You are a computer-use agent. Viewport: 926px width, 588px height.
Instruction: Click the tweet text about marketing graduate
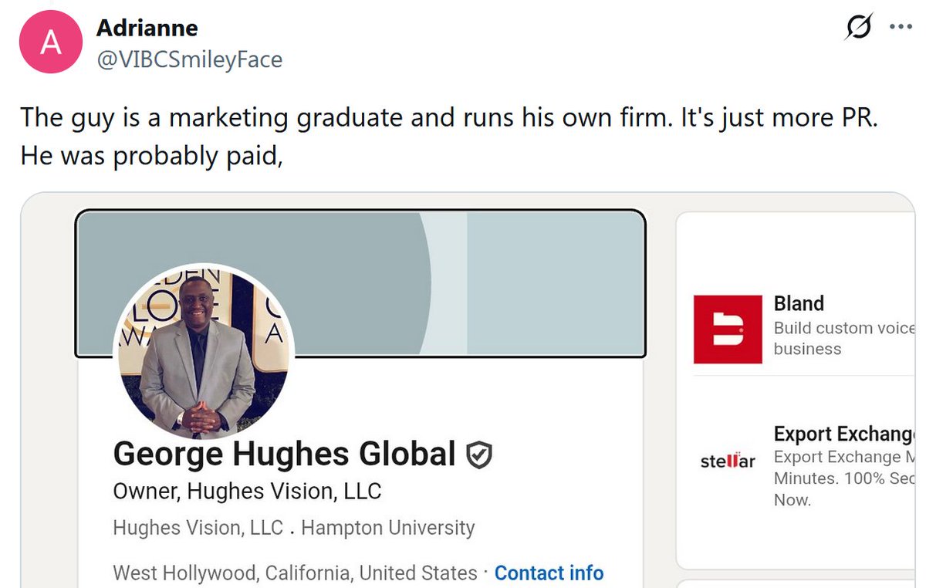click(x=449, y=137)
